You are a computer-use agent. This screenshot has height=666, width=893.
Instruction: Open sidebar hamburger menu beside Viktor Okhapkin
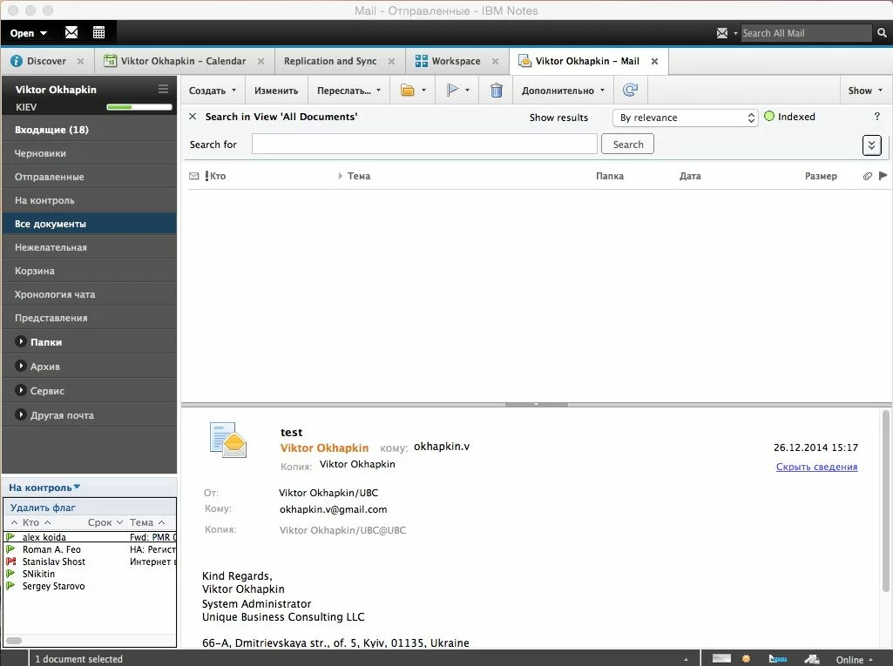pos(163,89)
